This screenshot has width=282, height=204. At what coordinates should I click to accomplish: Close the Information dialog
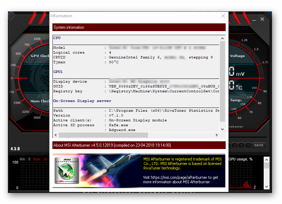223,16
